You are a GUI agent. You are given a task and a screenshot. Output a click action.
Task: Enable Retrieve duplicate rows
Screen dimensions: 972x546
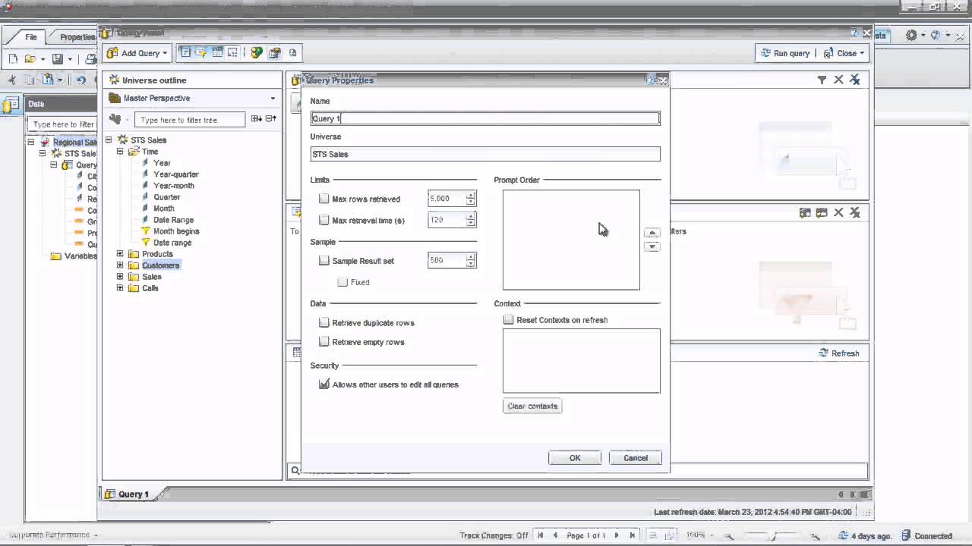pyautogui.click(x=324, y=322)
